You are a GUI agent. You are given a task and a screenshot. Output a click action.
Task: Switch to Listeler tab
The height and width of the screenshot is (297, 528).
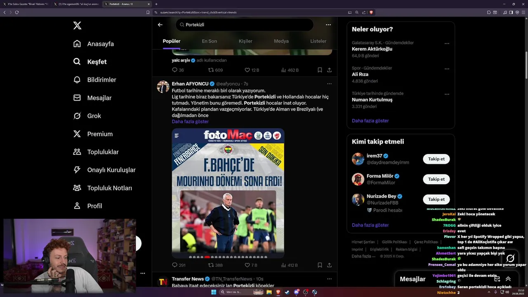(318, 41)
